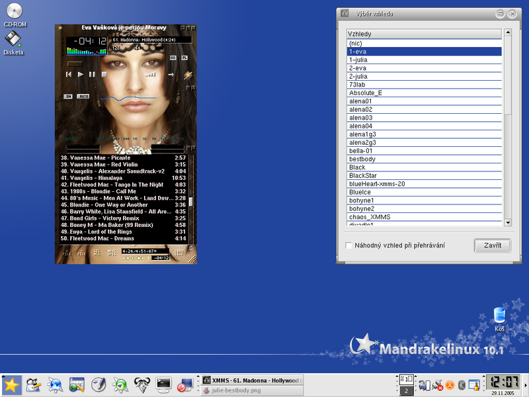Open the CD-ROM desktop icon
This screenshot has width=529, height=397.
pos(13,12)
